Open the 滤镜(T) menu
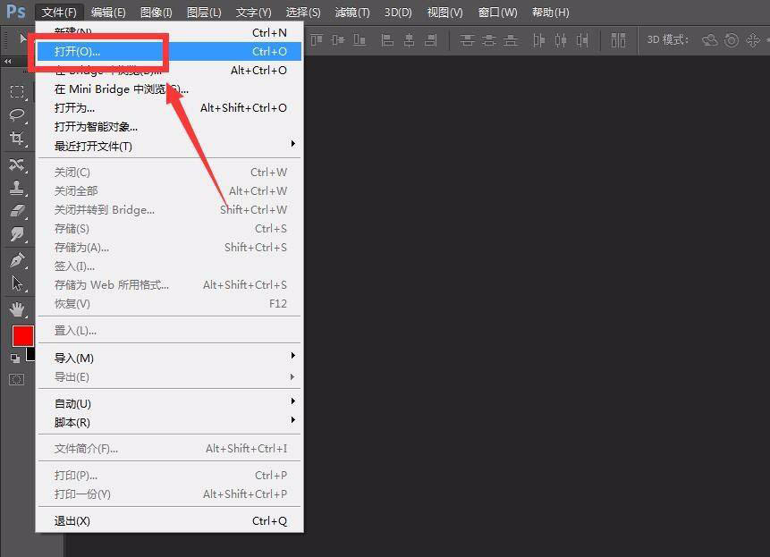Screen dimensions: 770x557 pyautogui.click(x=351, y=12)
